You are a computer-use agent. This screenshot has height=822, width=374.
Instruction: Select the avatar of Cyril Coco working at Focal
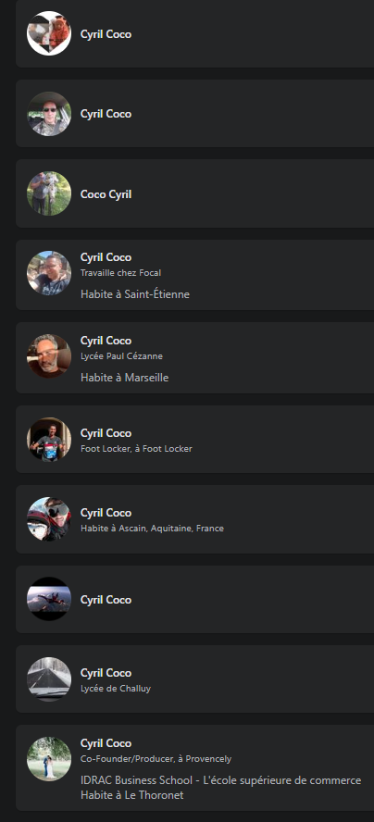click(49, 273)
